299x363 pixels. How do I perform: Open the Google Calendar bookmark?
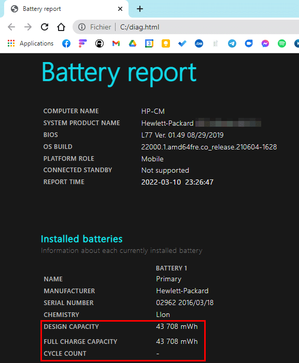[x=149, y=43]
